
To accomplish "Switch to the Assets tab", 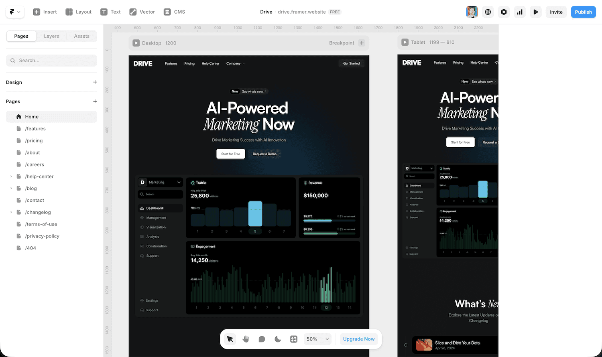I will point(82,36).
